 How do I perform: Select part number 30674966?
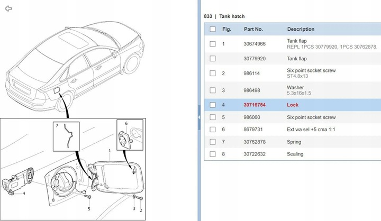[255, 44]
